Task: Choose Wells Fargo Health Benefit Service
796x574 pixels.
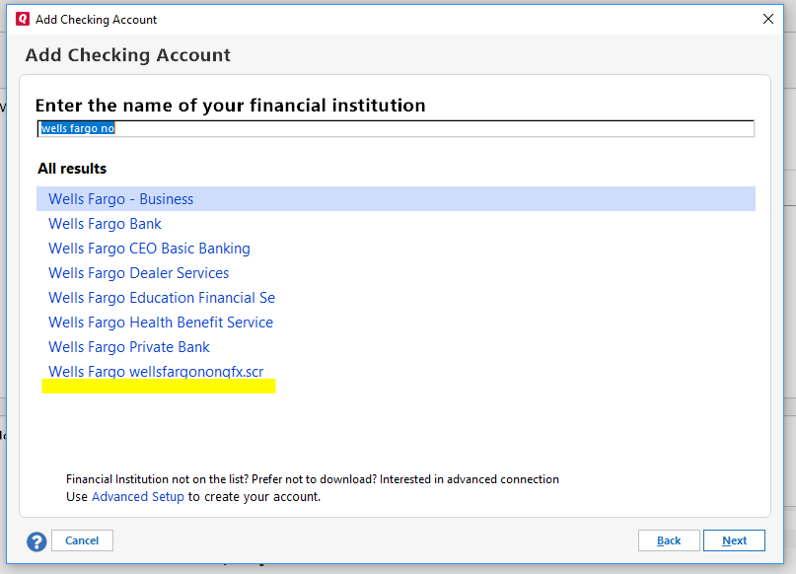Action: (x=160, y=323)
